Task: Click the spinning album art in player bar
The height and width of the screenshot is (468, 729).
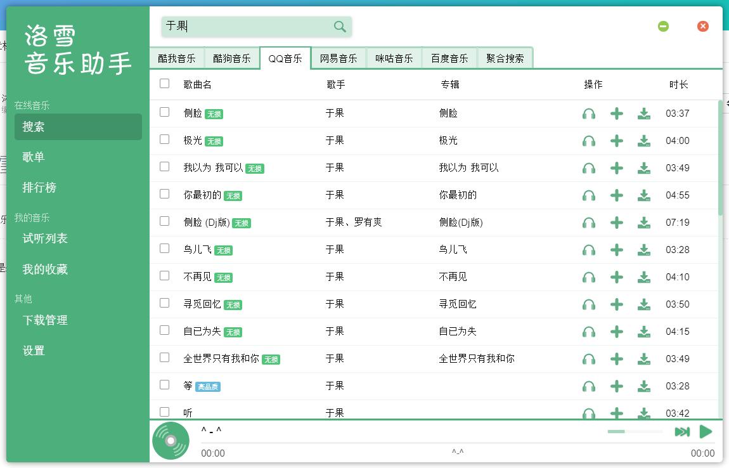Action: coord(170,440)
